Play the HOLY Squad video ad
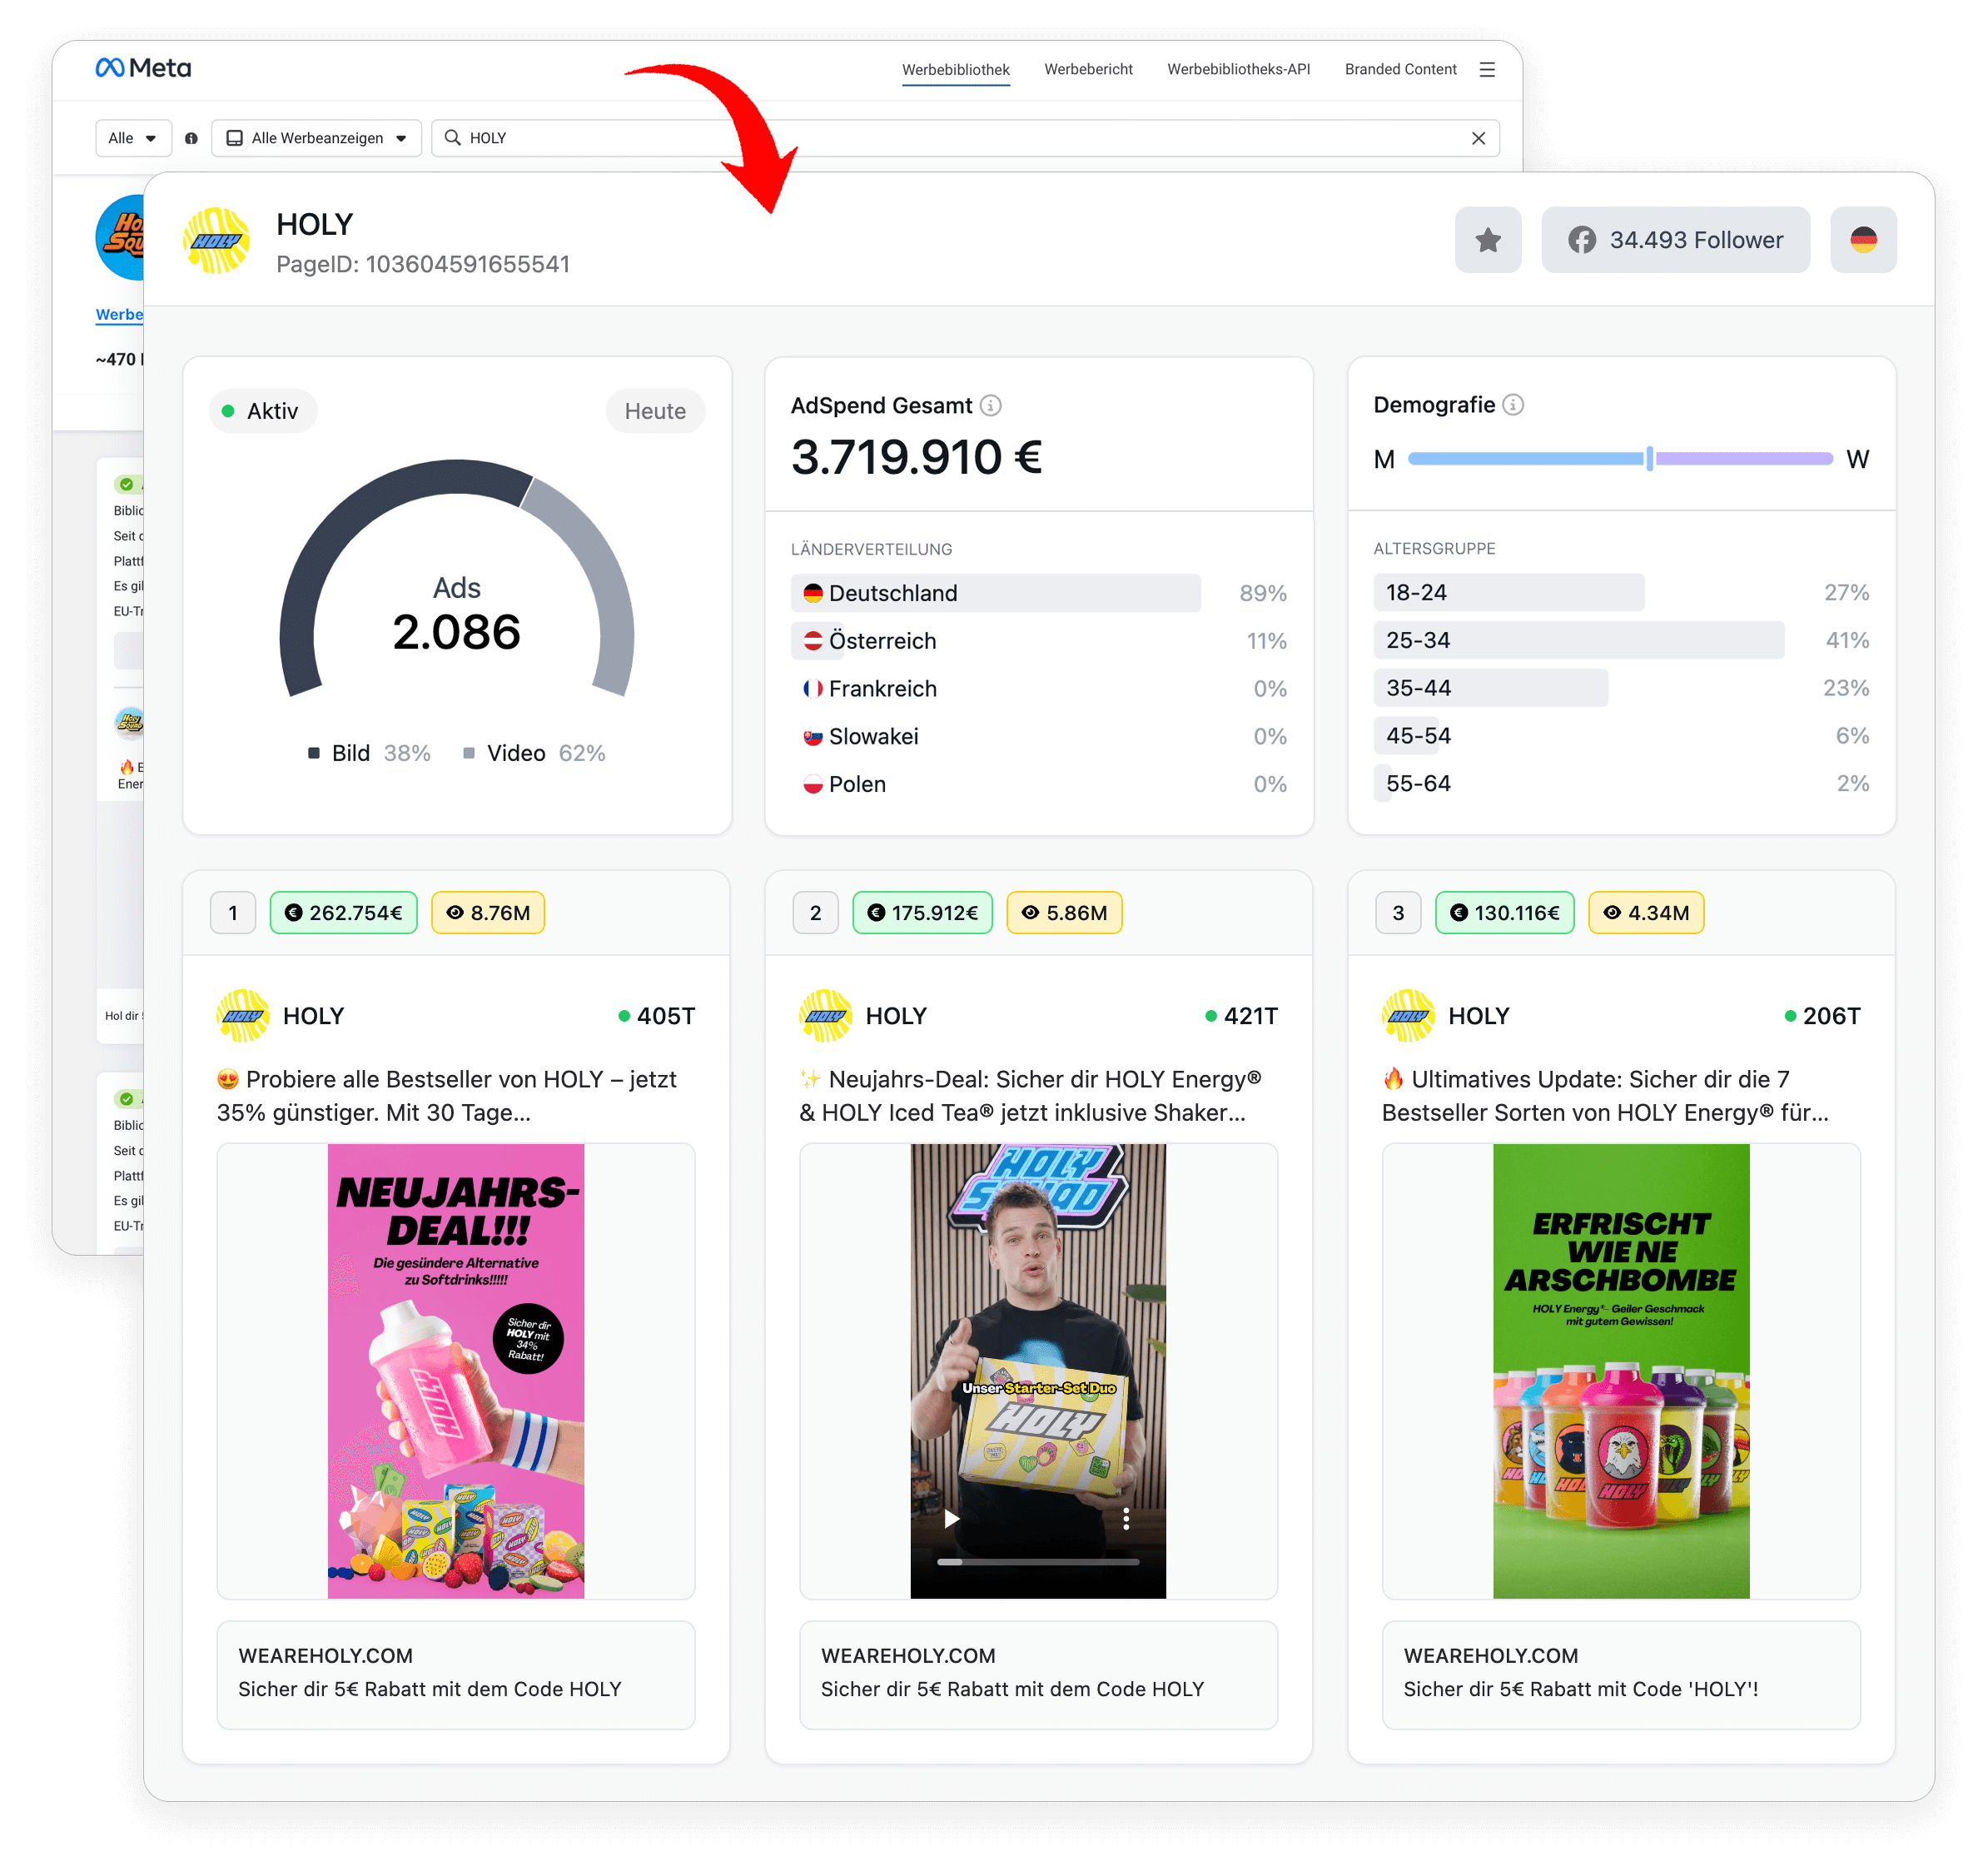Viewport: 1988px width, 1866px height. click(x=951, y=1518)
